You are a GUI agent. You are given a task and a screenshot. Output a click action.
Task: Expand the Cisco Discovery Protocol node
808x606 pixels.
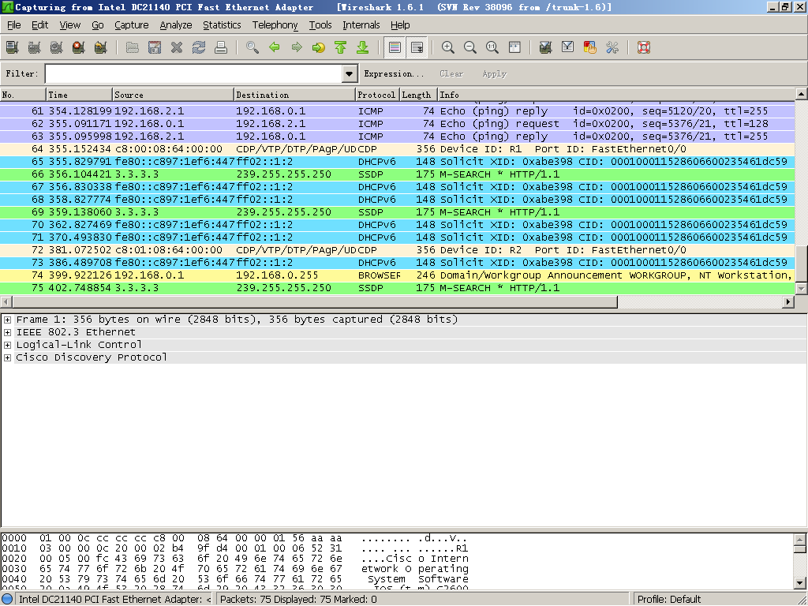[8, 357]
